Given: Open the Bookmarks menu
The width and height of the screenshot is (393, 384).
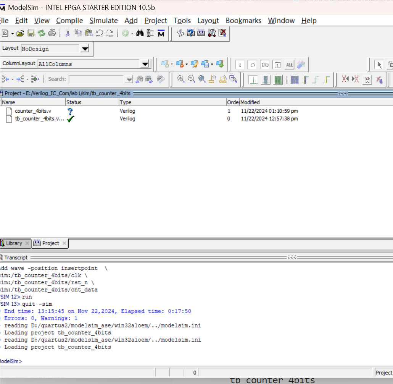Looking at the screenshot, I should [243, 21].
